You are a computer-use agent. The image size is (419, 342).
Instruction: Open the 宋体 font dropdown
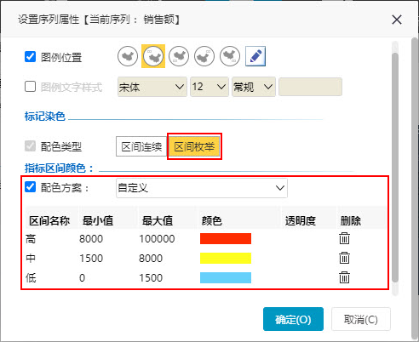[152, 87]
